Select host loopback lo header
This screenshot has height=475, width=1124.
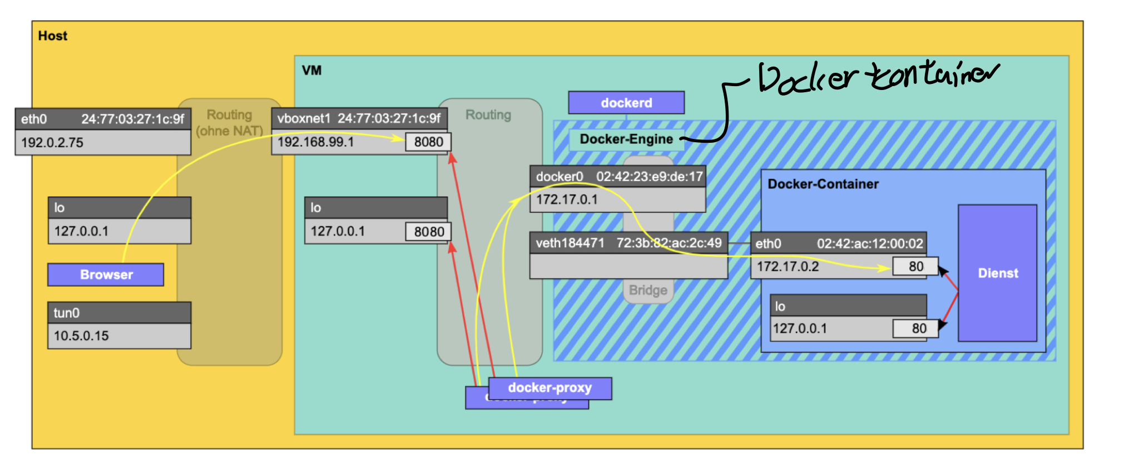coord(120,208)
